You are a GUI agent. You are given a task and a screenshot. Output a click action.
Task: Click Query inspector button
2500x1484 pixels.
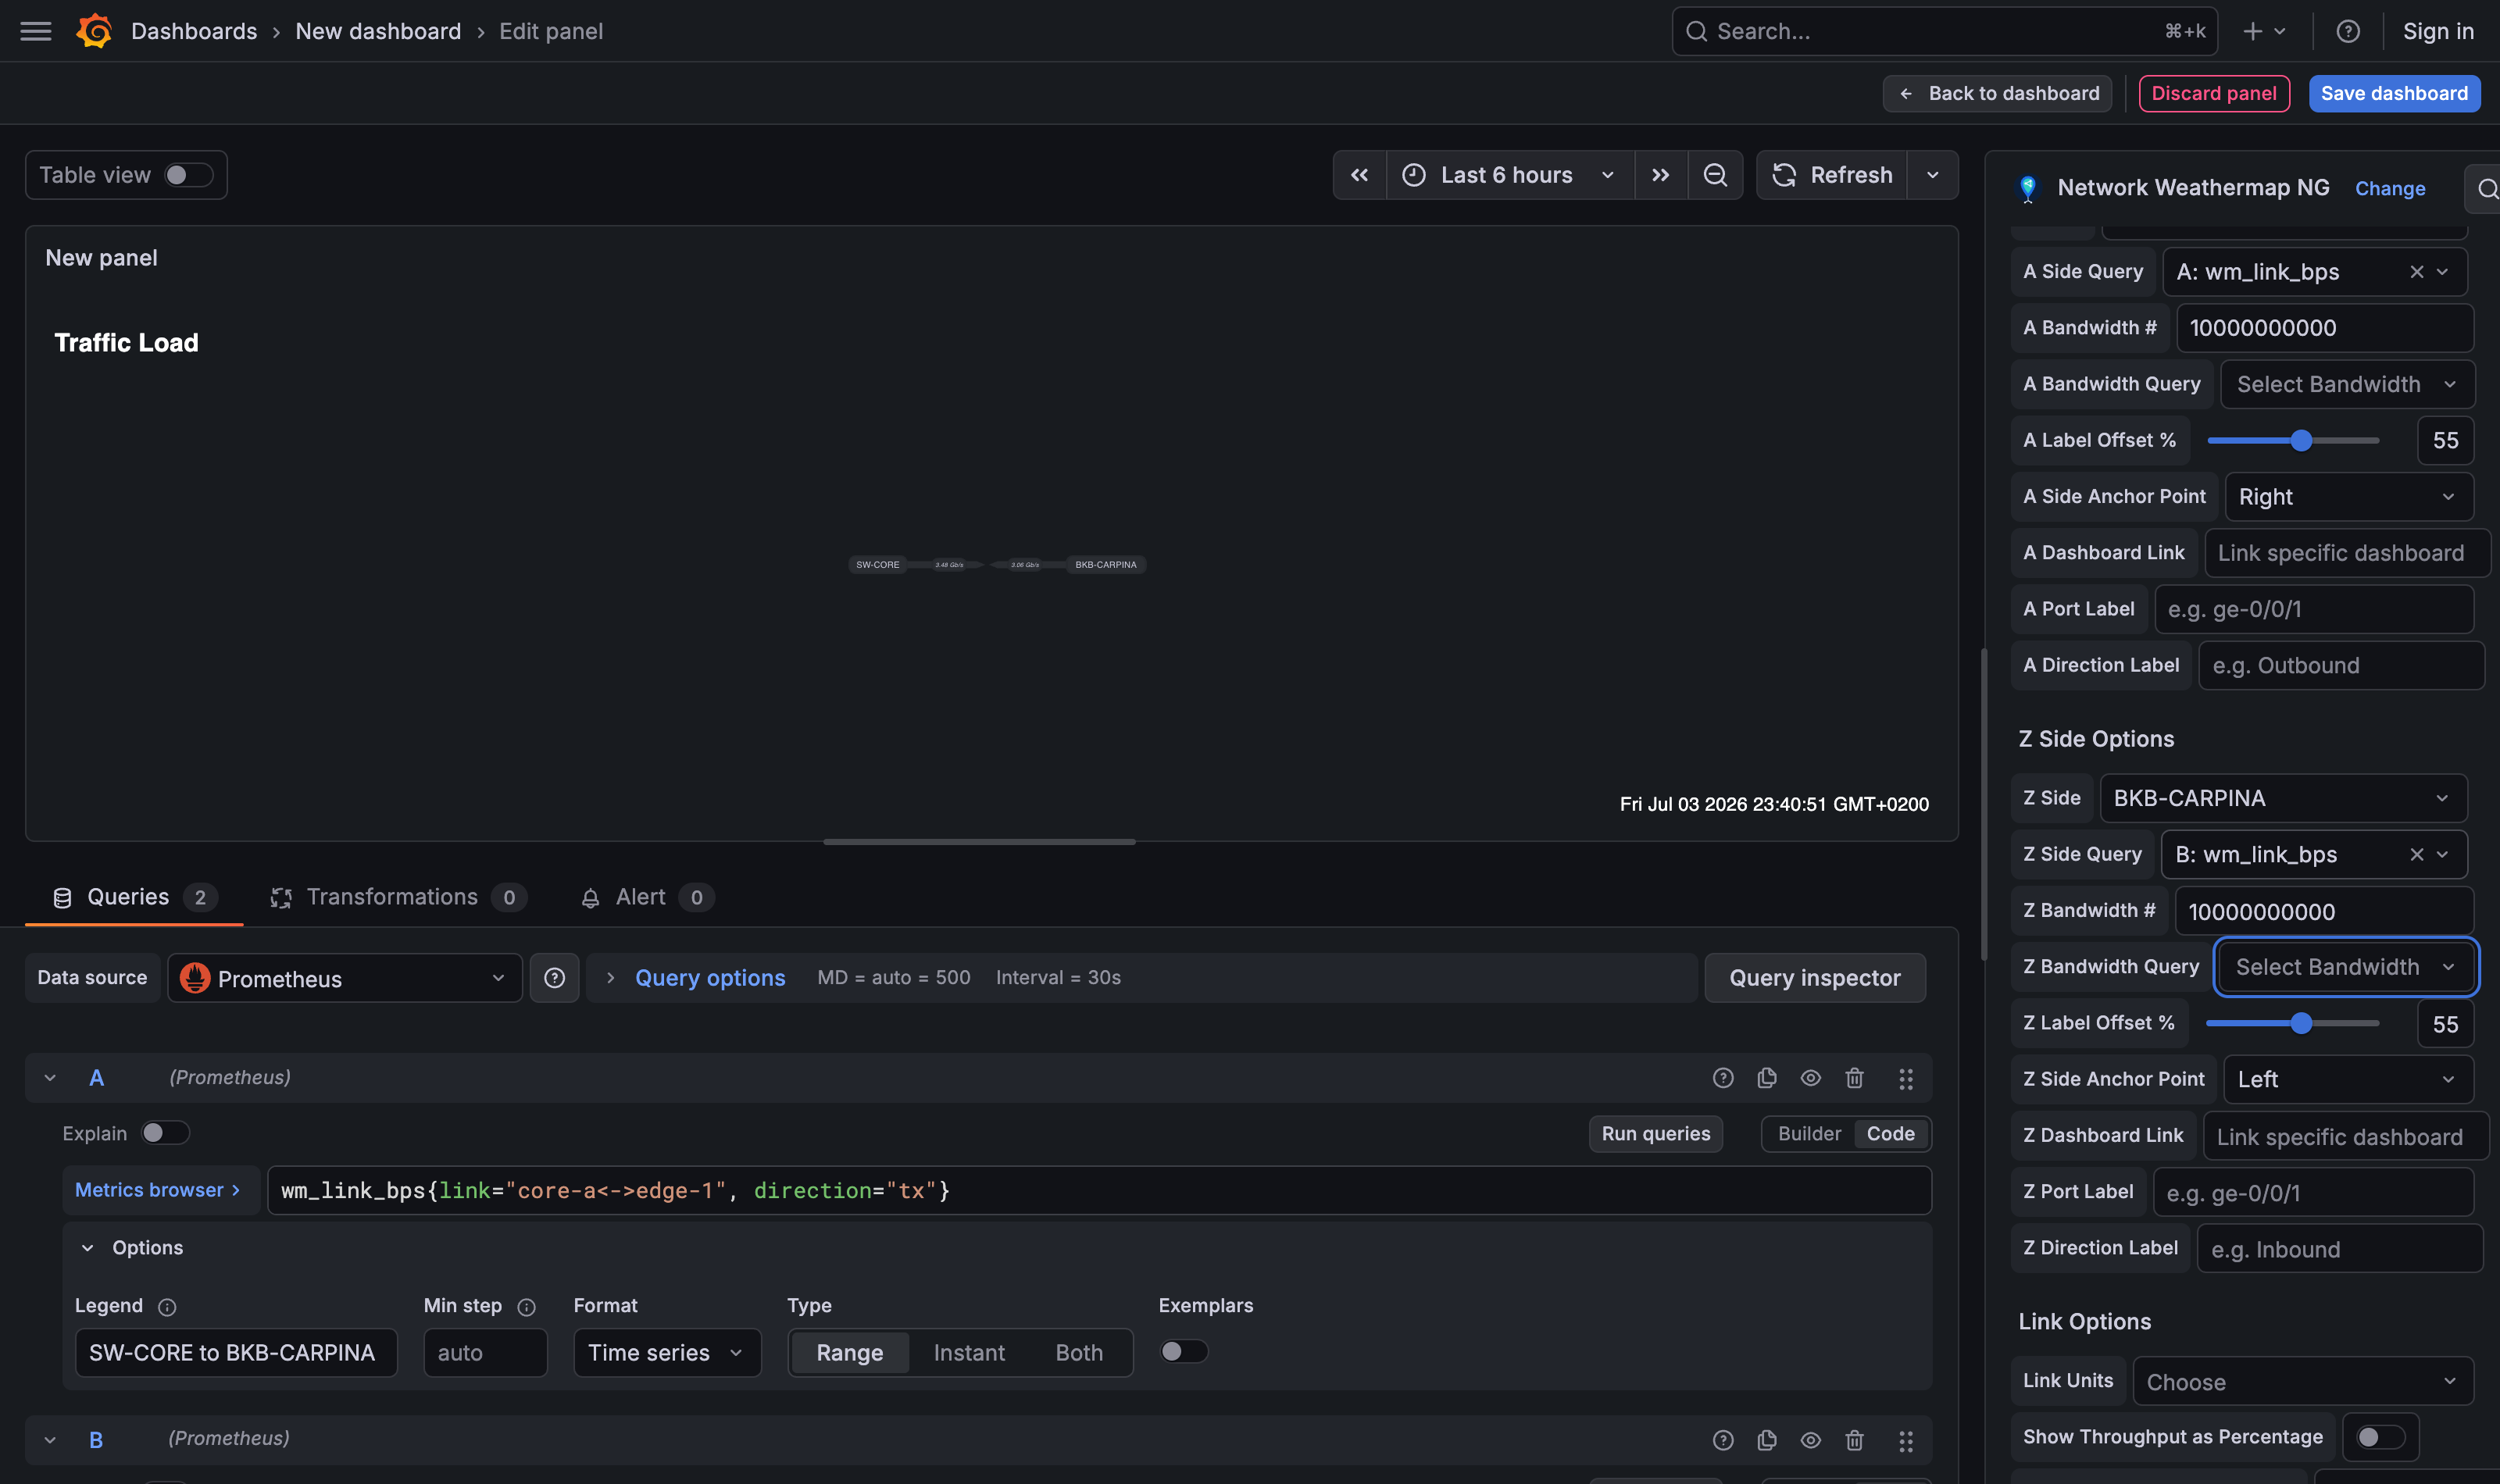tap(1814, 977)
